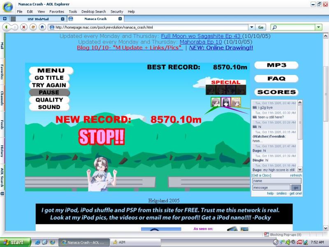The image size is (329, 247).
Task: Click the Windows Start button
Action: click(16, 242)
